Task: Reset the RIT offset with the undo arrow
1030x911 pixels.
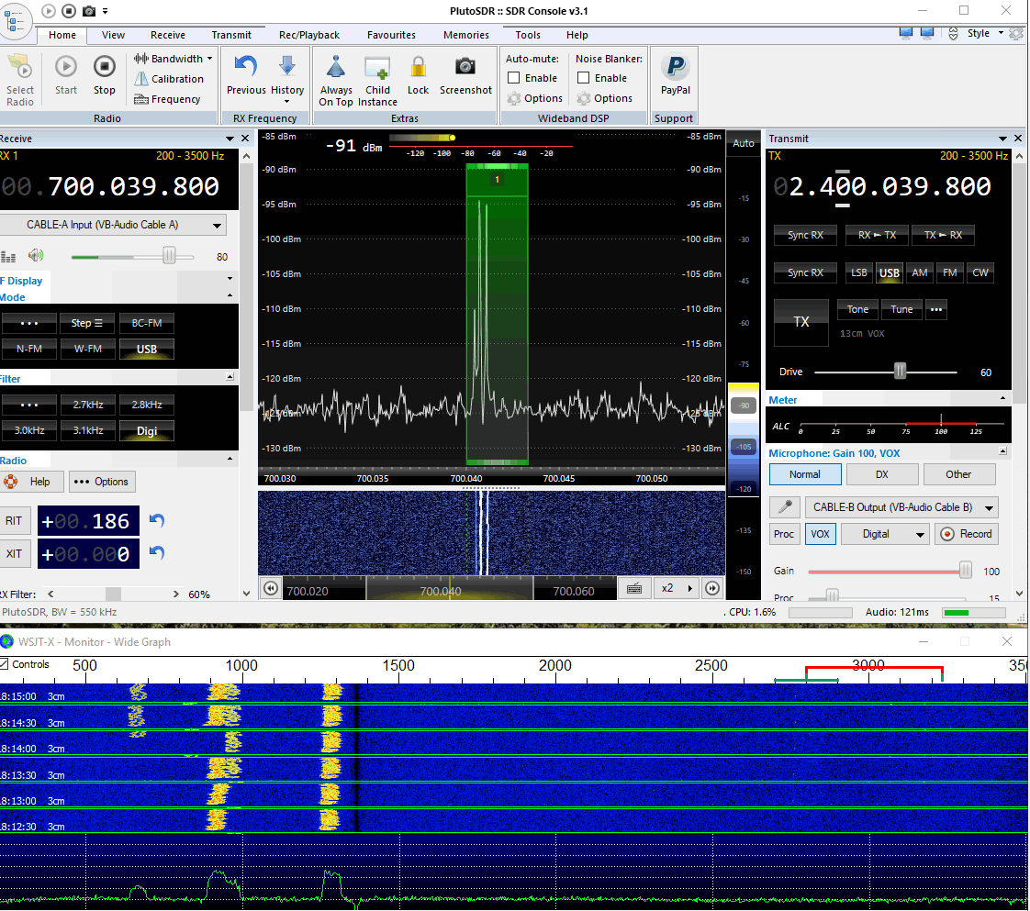Action: point(157,521)
